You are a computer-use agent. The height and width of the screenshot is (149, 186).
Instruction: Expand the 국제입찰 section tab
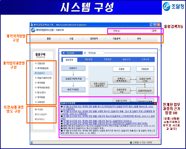(93, 53)
